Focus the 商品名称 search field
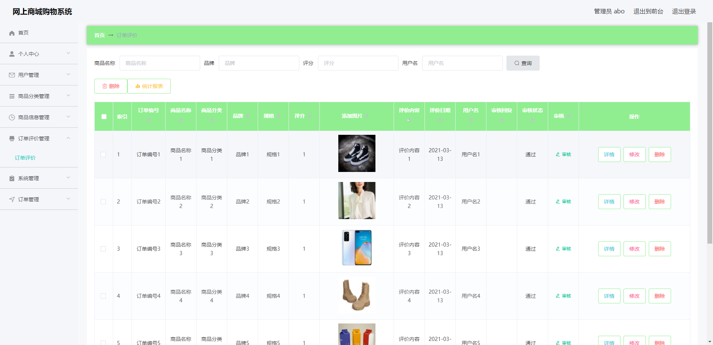This screenshot has height=345, width=713. [x=160, y=63]
